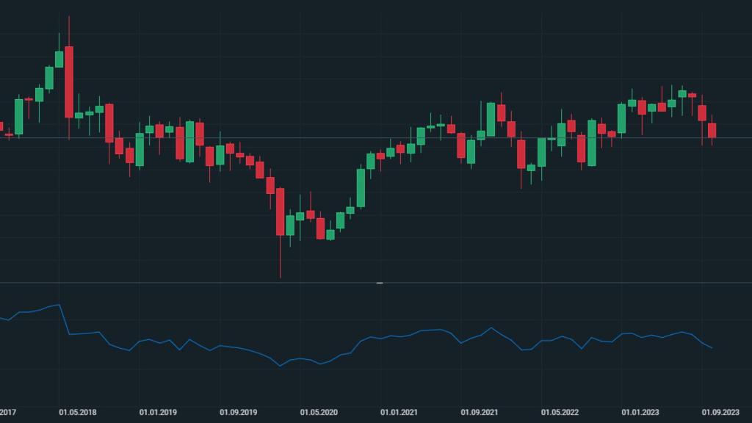Click the 01.05.2020 date label

[x=319, y=413]
